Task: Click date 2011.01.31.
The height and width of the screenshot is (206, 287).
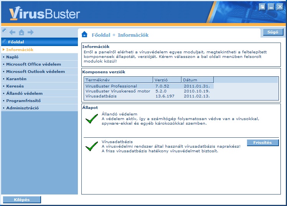Action: click(197, 86)
